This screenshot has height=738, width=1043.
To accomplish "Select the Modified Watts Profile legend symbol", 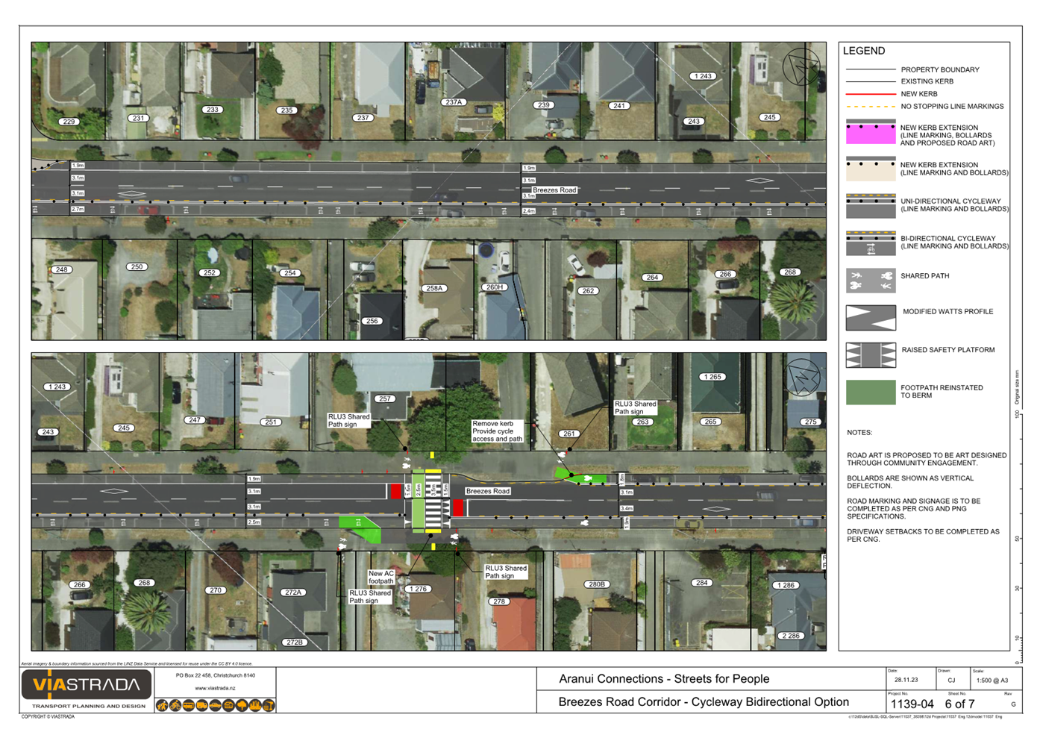I will [x=870, y=318].
